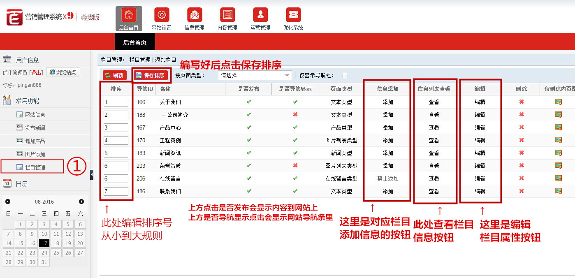Select the 运营管理 user icon
The width and height of the screenshot is (575, 278).
pos(260,15)
